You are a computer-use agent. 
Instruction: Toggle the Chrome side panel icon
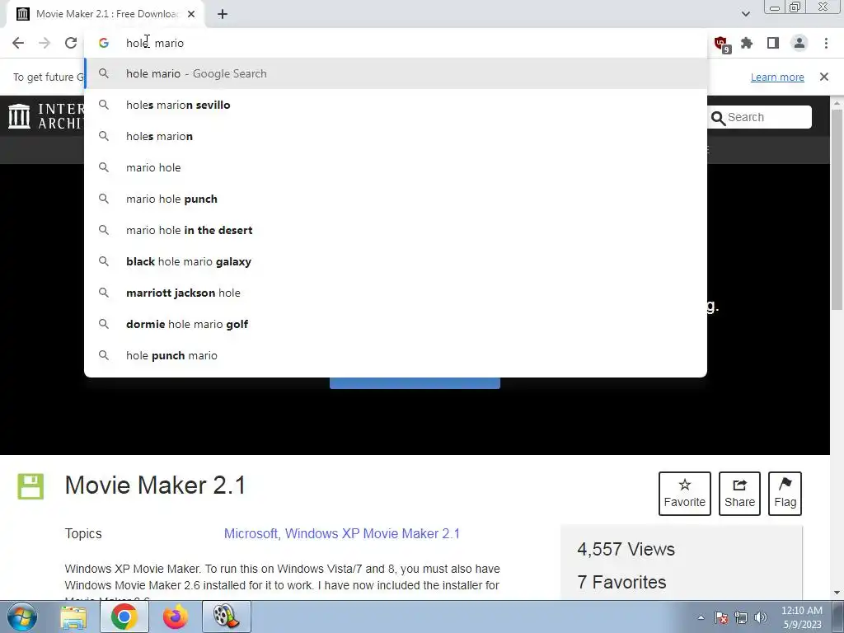click(x=773, y=43)
